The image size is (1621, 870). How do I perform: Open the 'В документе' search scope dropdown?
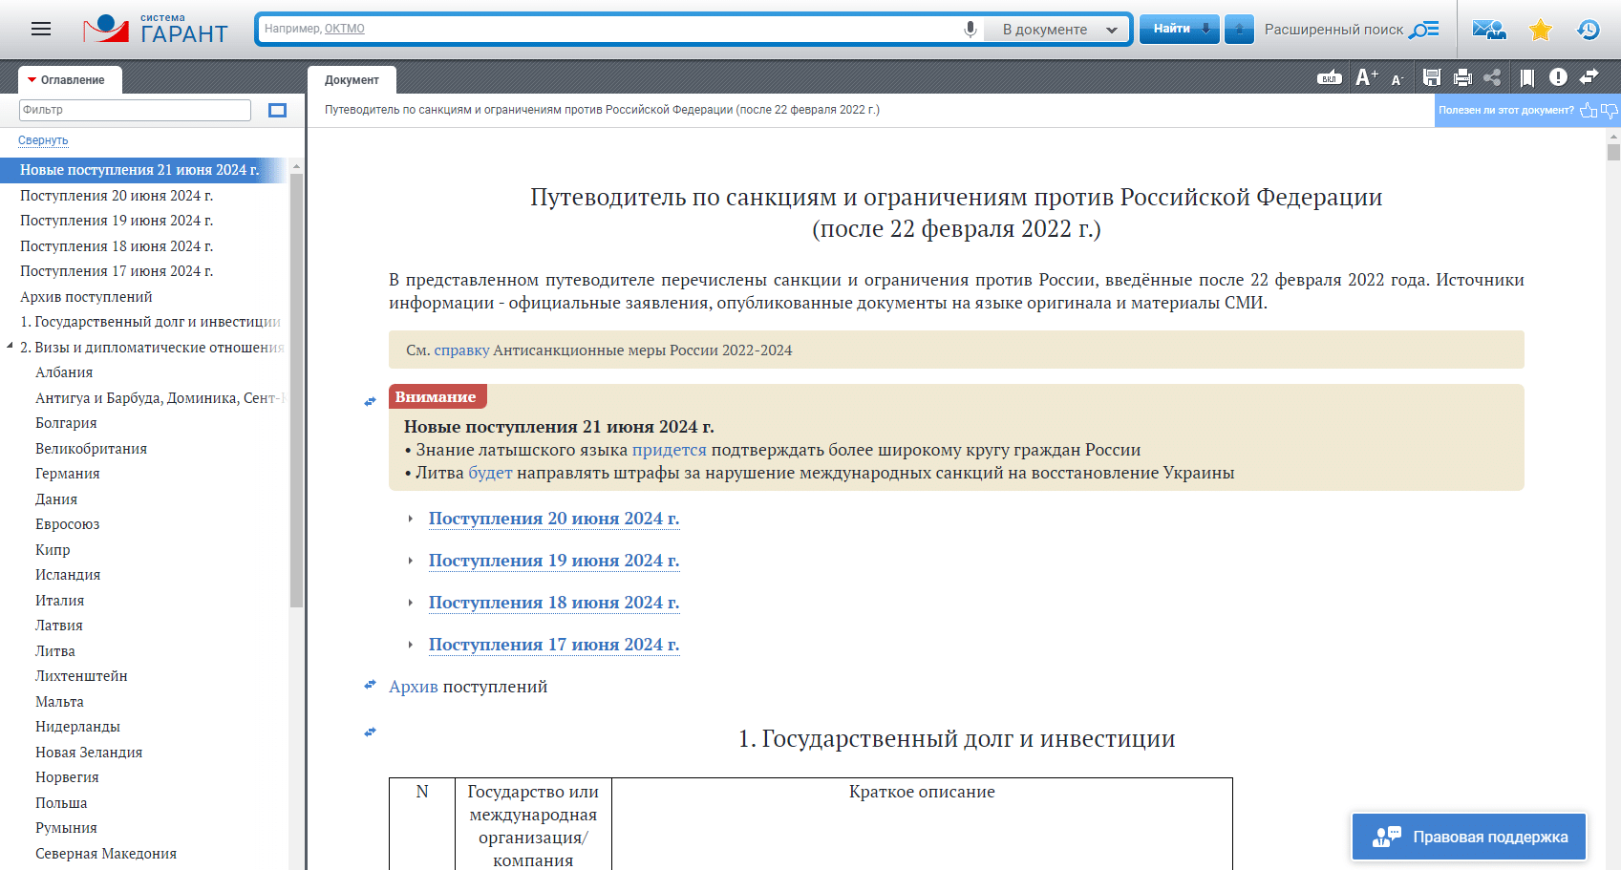pos(1058,30)
